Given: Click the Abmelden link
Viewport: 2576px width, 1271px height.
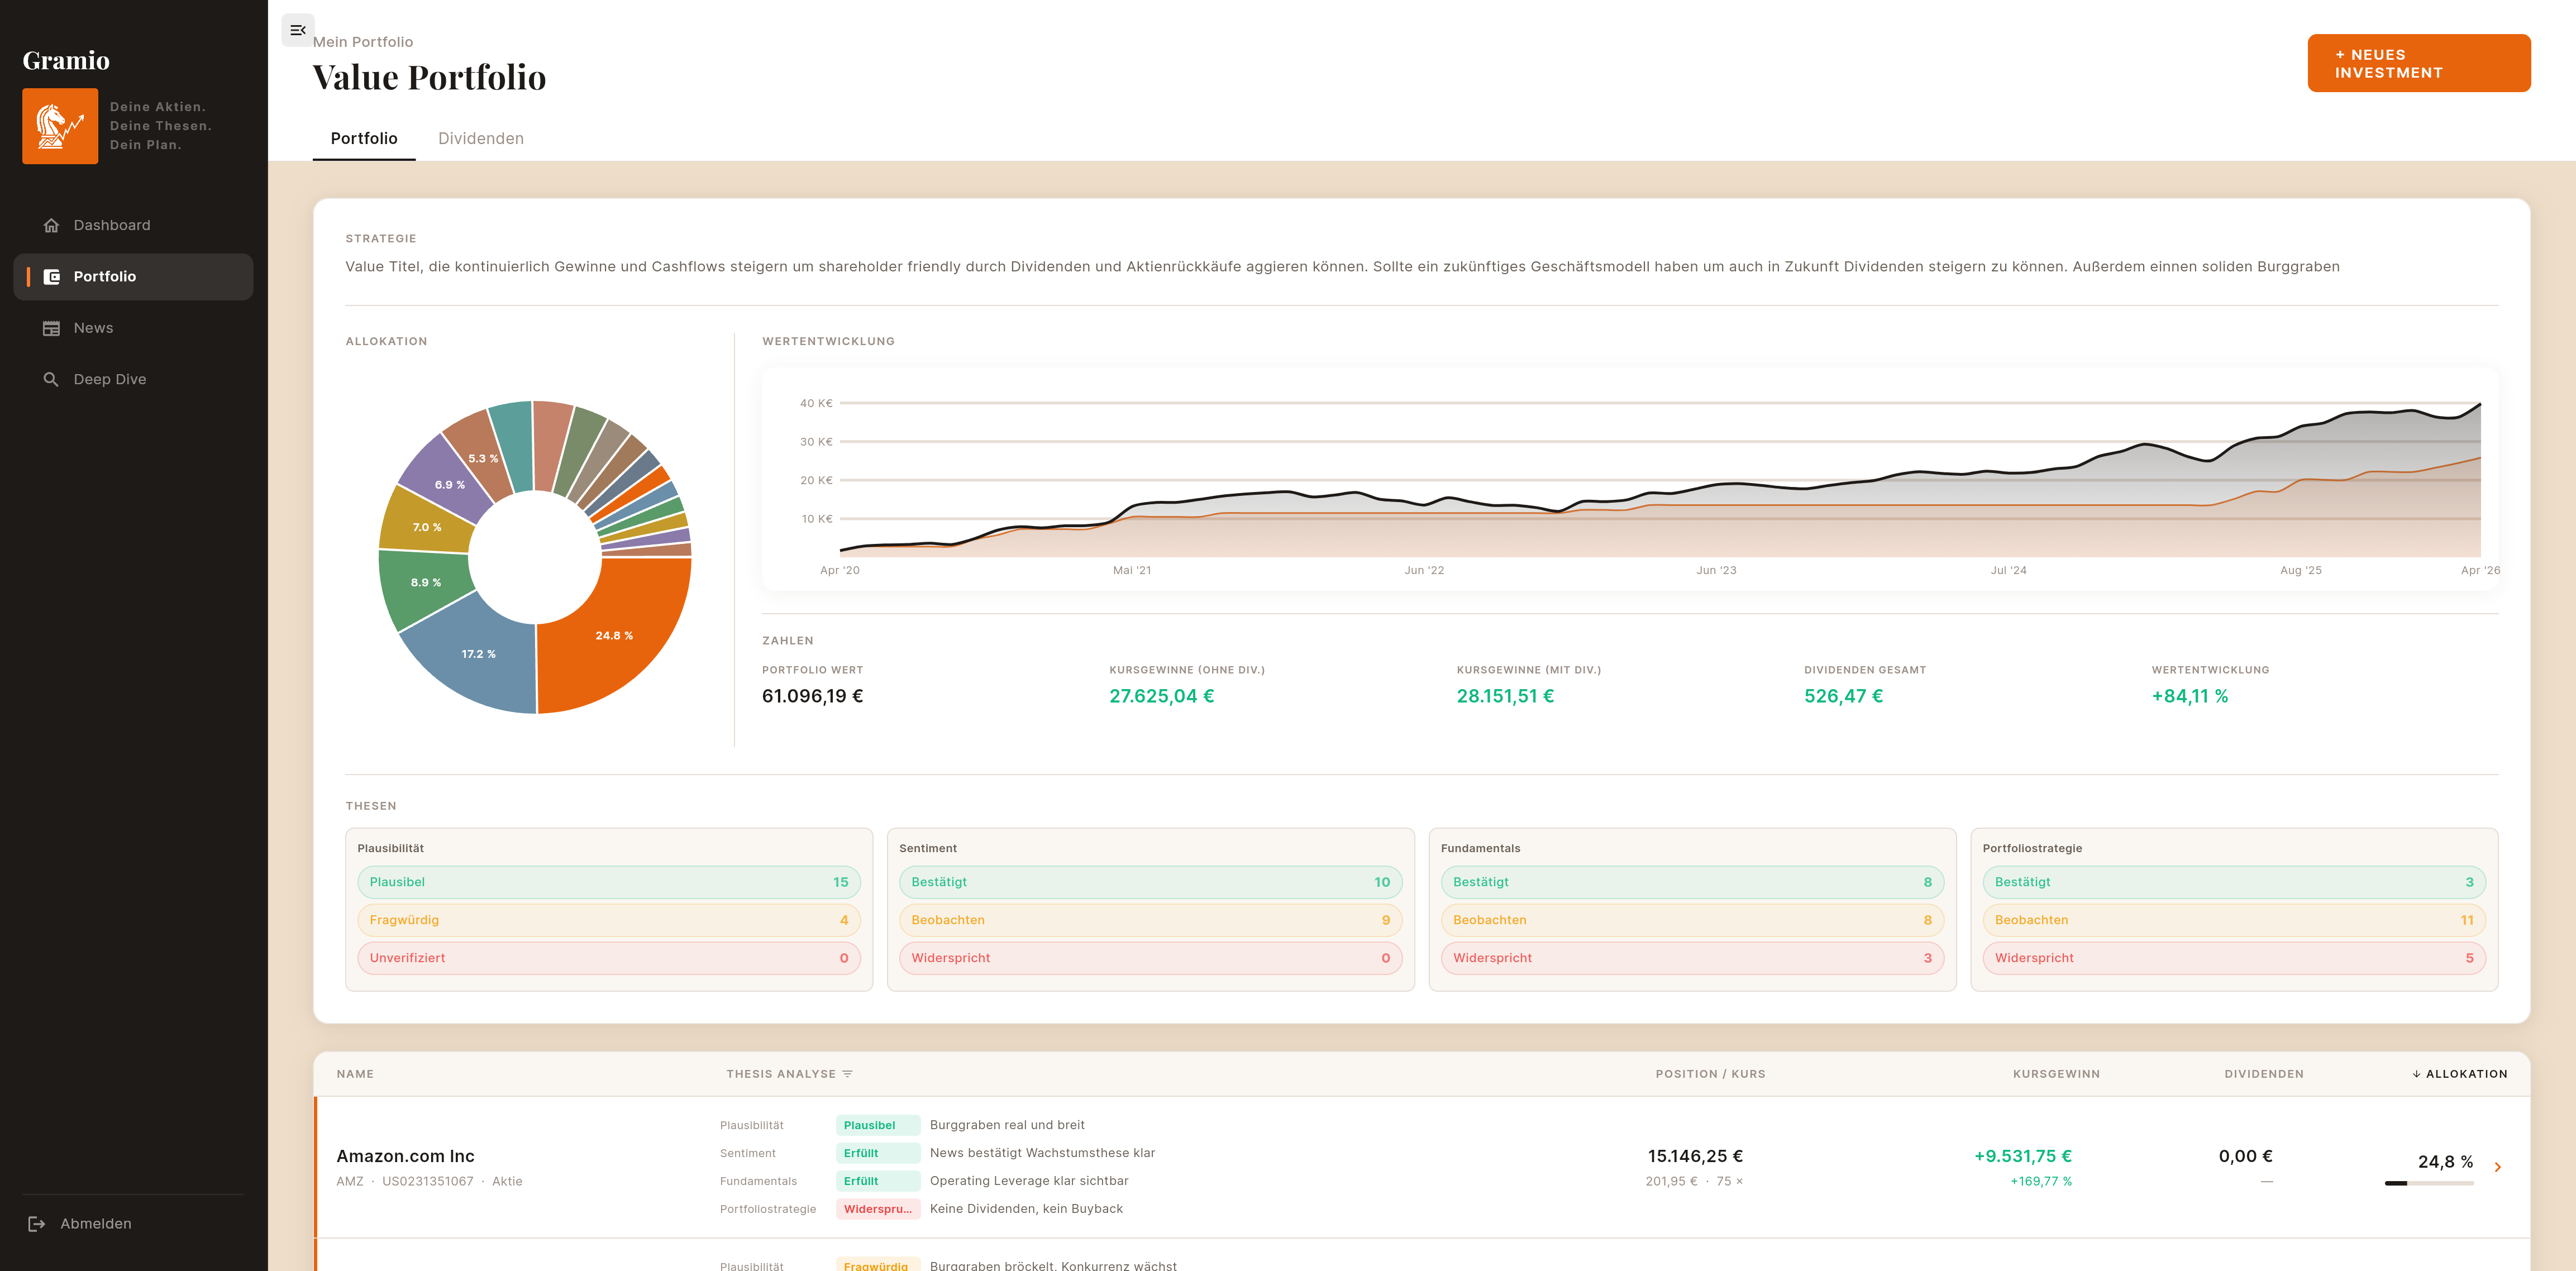Looking at the screenshot, I should [x=95, y=1224].
